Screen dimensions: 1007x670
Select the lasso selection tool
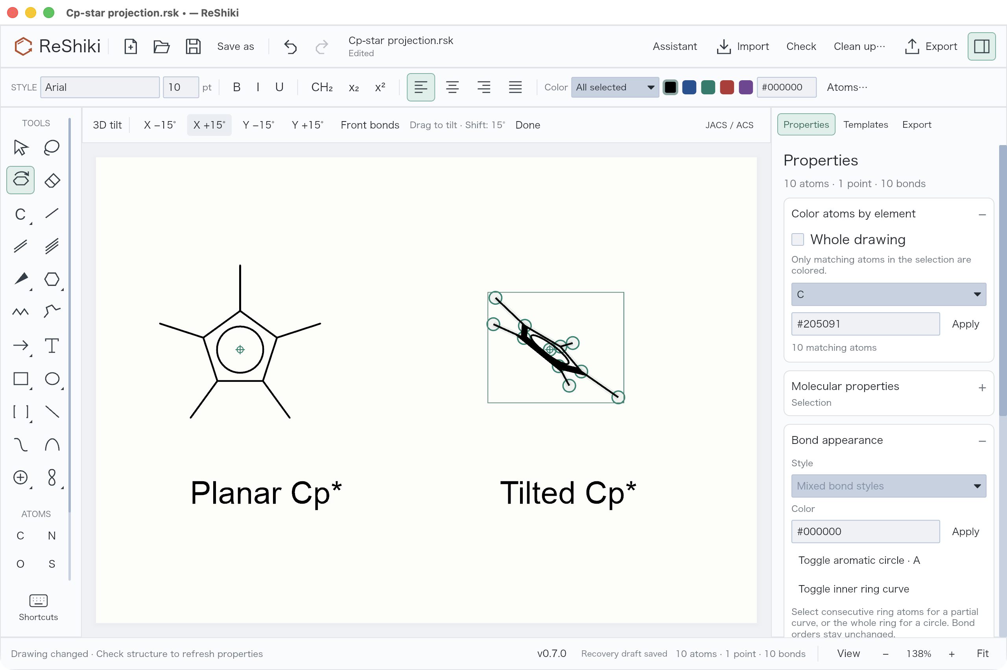click(52, 147)
